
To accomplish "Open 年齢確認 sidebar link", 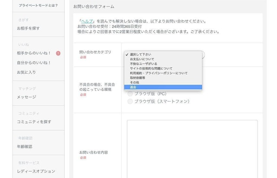I will (x=24, y=146).
